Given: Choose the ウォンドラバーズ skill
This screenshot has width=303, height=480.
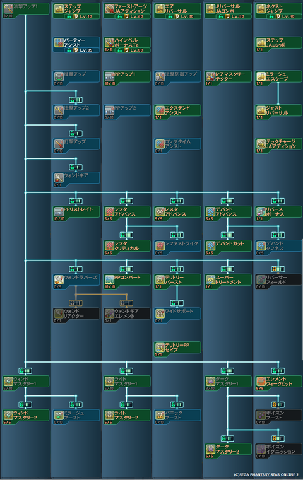Looking at the screenshot, I should click(x=76, y=282).
